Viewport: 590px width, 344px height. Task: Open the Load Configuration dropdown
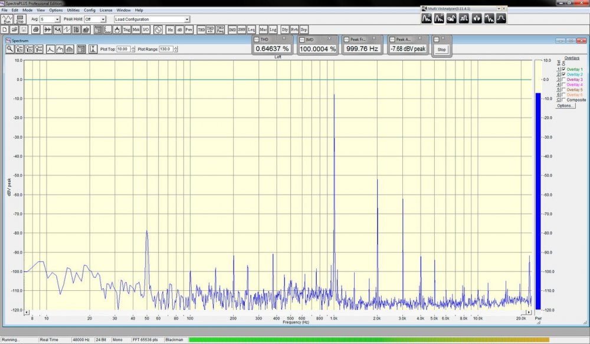pyautogui.click(x=188, y=19)
